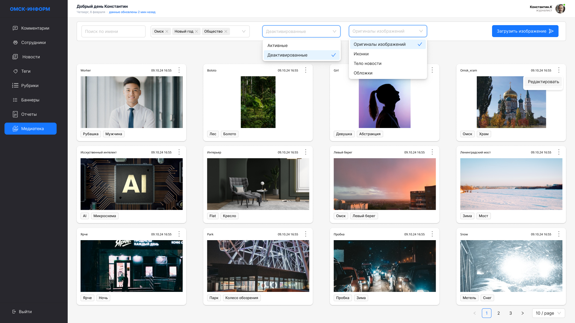Click the Выйти logout icon
This screenshot has width=575, height=323.
[14, 312]
